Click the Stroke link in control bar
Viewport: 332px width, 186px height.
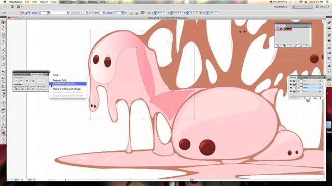(35, 13)
